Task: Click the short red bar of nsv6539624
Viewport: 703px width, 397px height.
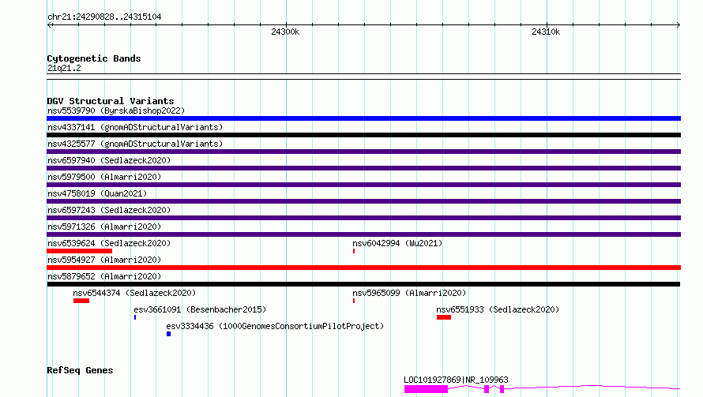Action: (x=79, y=251)
